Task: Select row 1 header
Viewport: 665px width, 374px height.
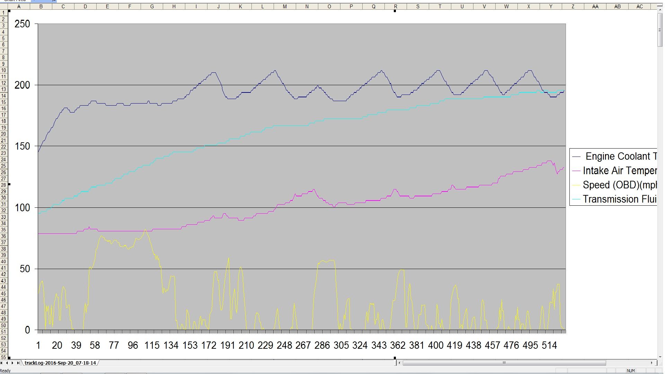Action: pyautogui.click(x=3, y=13)
